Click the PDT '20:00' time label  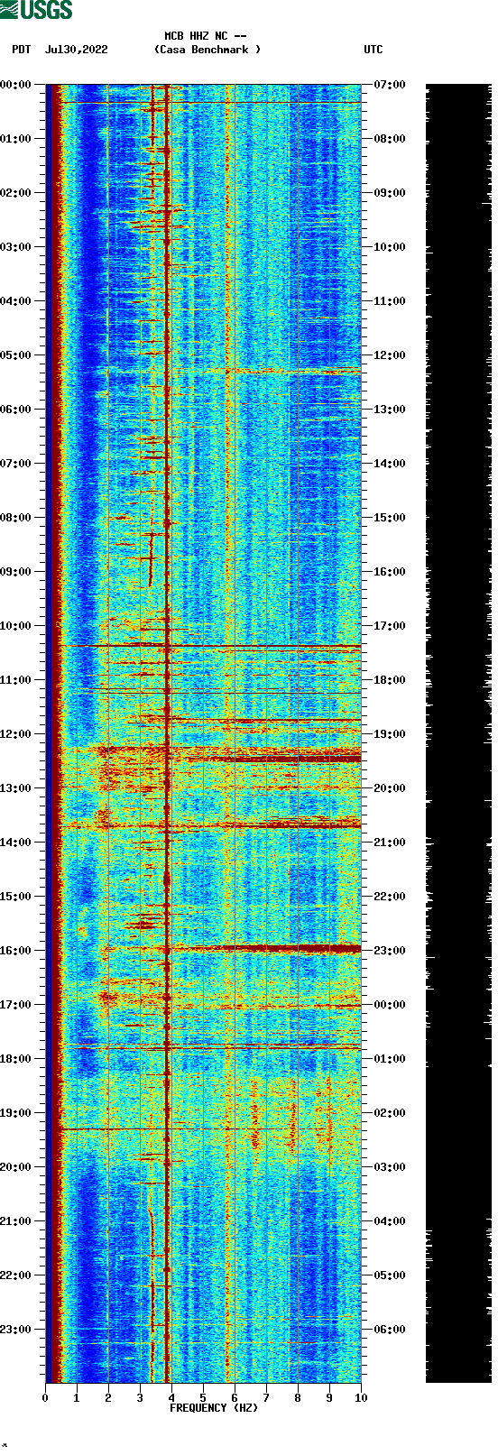(x=15, y=1167)
